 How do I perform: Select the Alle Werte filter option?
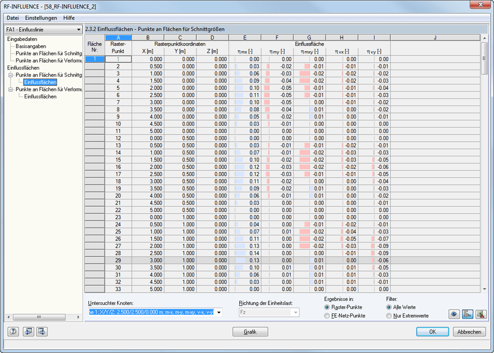pyautogui.click(x=389, y=307)
